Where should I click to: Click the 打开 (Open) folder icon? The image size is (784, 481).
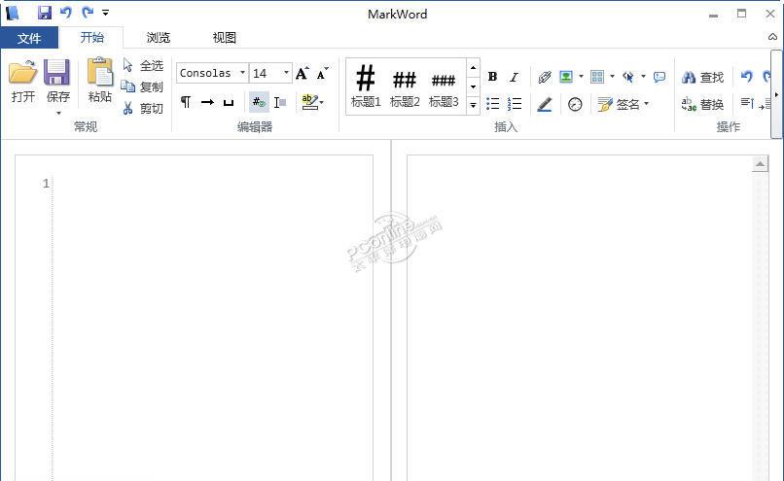coord(23,73)
